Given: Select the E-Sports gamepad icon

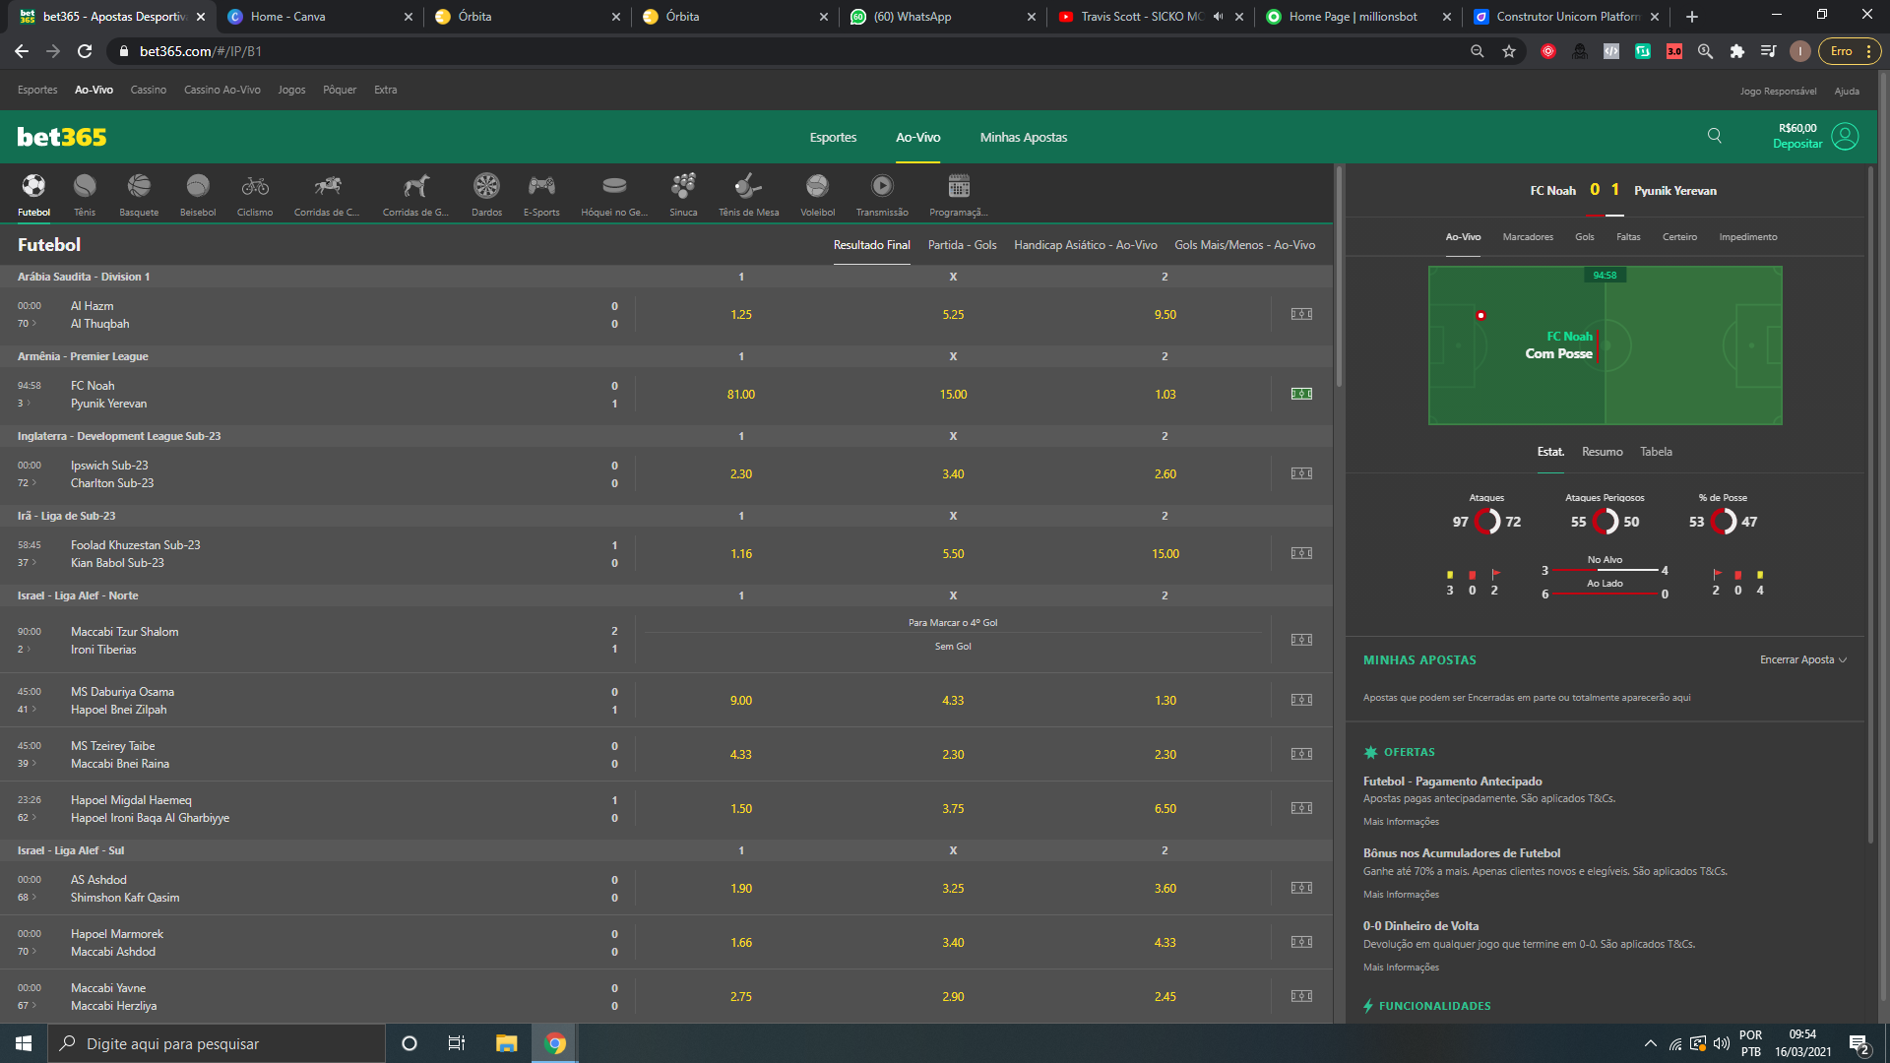Looking at the screenshot, I should click(x=541, y=186).
